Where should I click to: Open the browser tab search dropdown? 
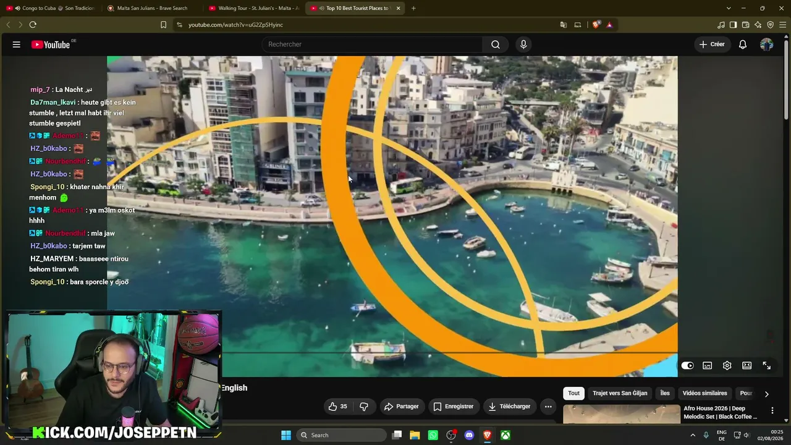point(729,8)
